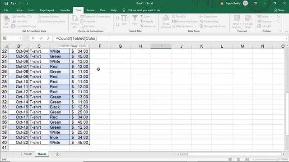Click the Page Layout view icon
This screenshot has width=289, height=162.
point(238,159)
